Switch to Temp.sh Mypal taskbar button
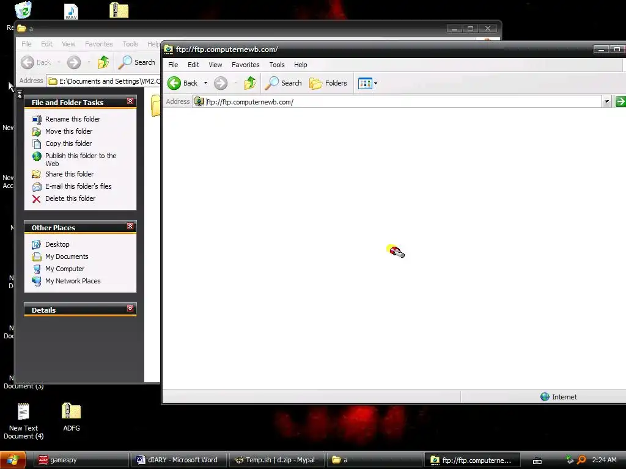Viewport: 626px width, 469px height. (x=277, y=460)
